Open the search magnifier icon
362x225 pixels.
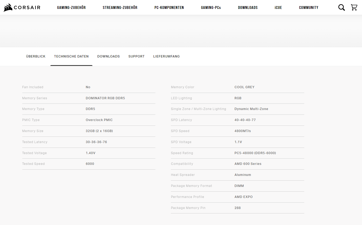click(x=342, y=8)
